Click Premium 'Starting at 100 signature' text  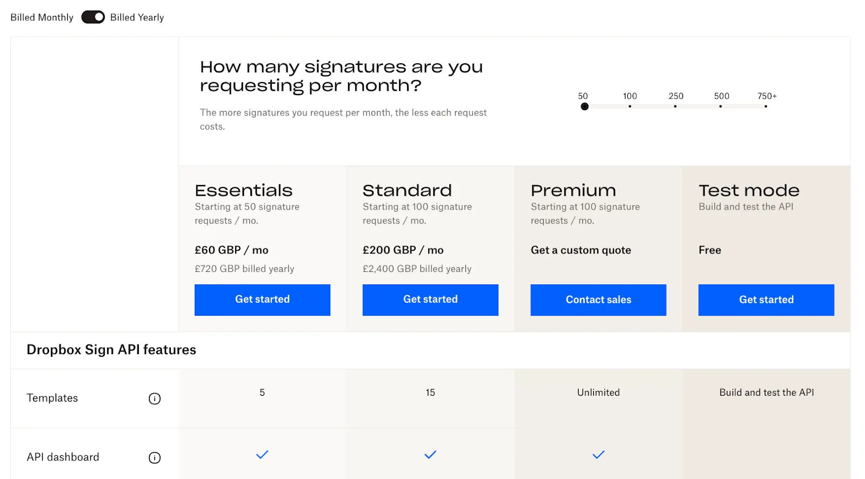coord(585,214)
